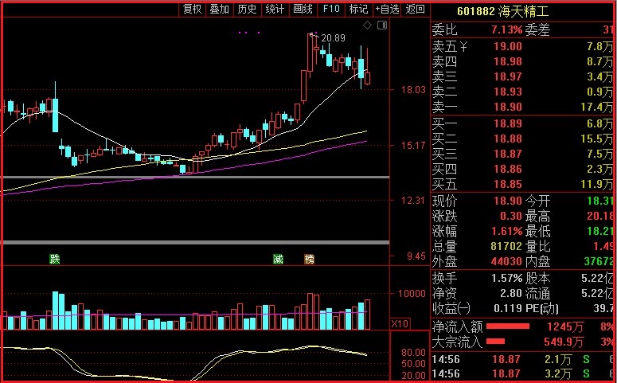This screenshot has height=383, width=617.
Task: Click the 总量 value 81702
Action: (x=506, y=246)
